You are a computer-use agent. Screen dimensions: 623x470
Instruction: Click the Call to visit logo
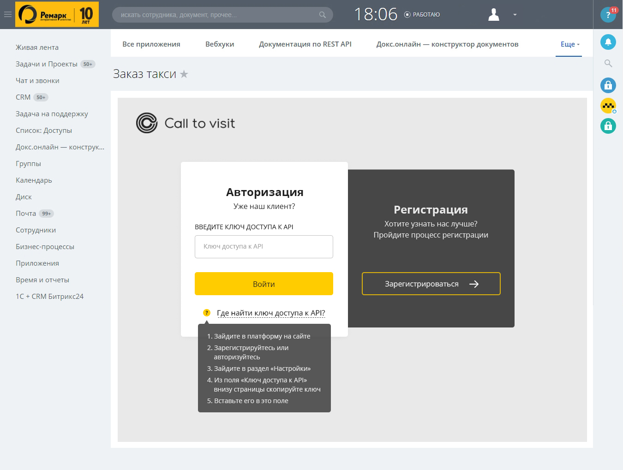(186, 123)
